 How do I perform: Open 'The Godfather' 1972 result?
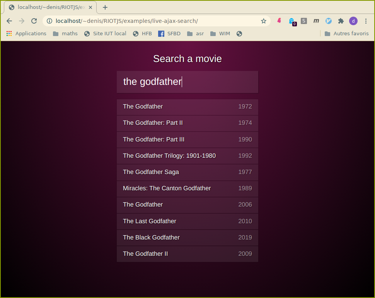point(187,107)
